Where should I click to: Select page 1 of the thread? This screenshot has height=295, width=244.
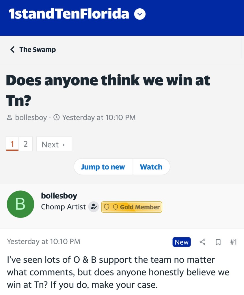(x=12, y=144)
